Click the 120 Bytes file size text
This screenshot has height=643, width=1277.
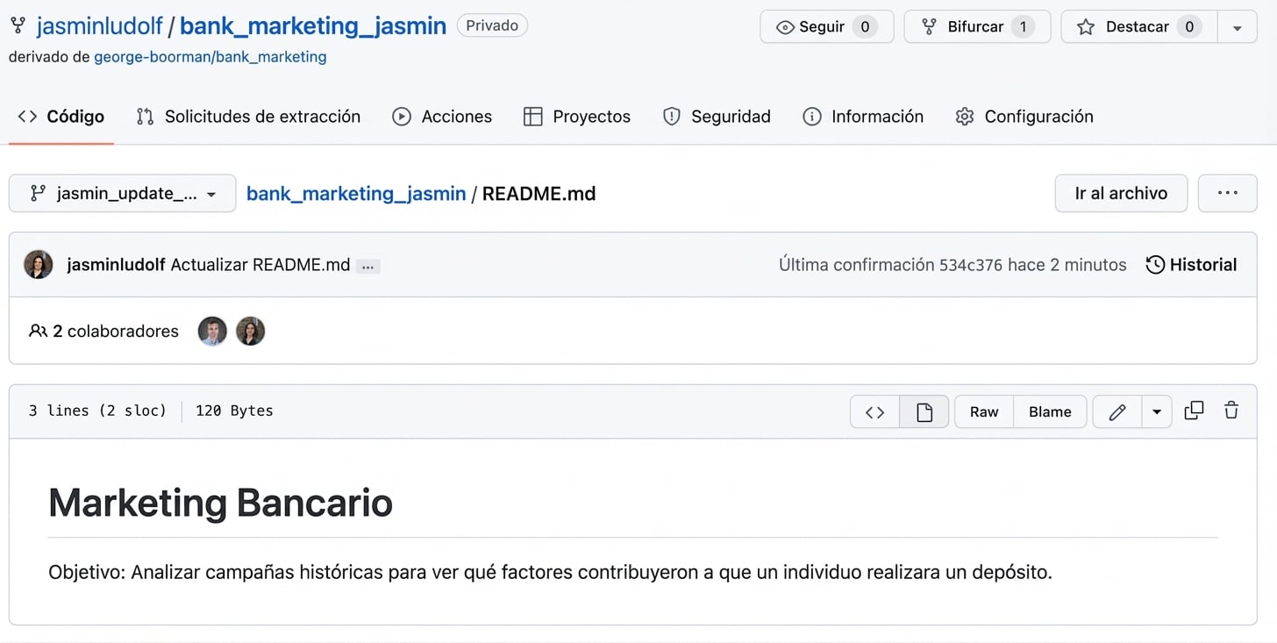(x=234, y=411)
